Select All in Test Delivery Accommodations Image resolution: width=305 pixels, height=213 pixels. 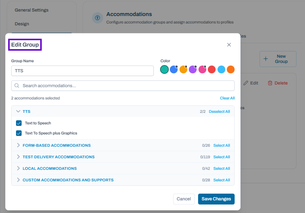coord(222,157)
